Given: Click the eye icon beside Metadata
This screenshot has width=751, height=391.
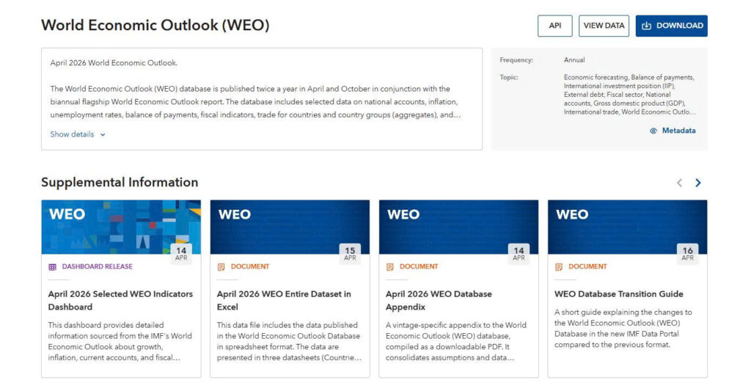Looking at the screenshot, I should 653,131.
